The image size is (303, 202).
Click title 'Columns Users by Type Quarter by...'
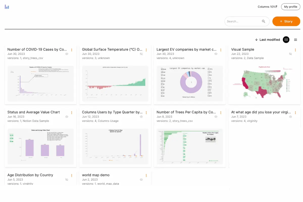(112, 112)
